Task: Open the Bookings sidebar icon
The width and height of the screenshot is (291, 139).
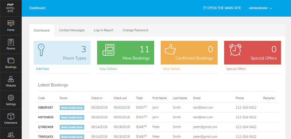Action: tap(11, 61)
